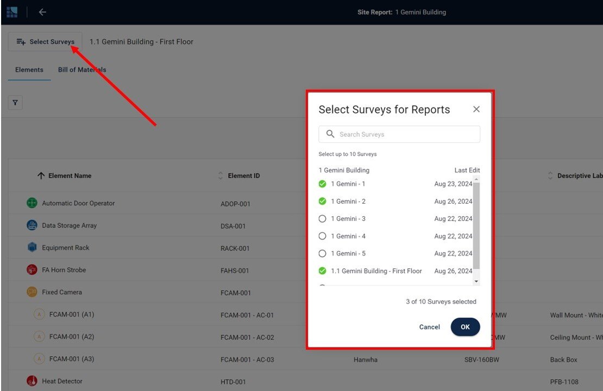Toggle Element ID column sorting

[x=221, y=175]
